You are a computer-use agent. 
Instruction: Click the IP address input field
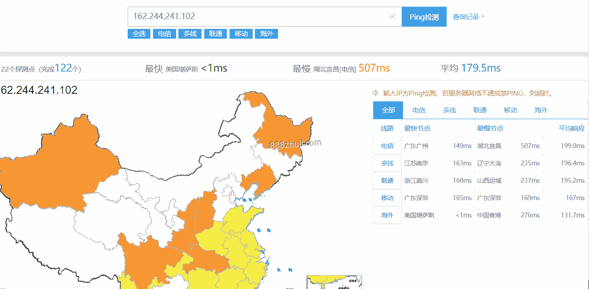[258, 16]
